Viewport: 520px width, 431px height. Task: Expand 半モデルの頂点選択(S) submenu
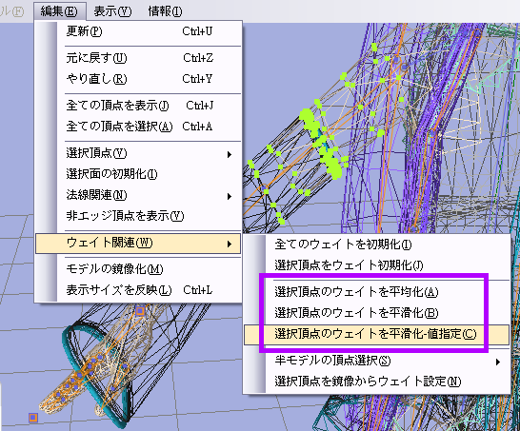(x=376, y=361)
